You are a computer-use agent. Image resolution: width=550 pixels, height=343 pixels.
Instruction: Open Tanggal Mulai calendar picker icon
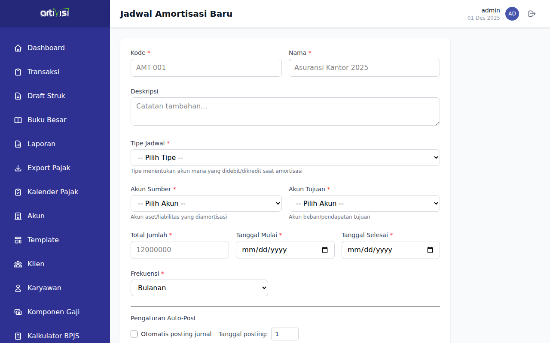point(325,250)
